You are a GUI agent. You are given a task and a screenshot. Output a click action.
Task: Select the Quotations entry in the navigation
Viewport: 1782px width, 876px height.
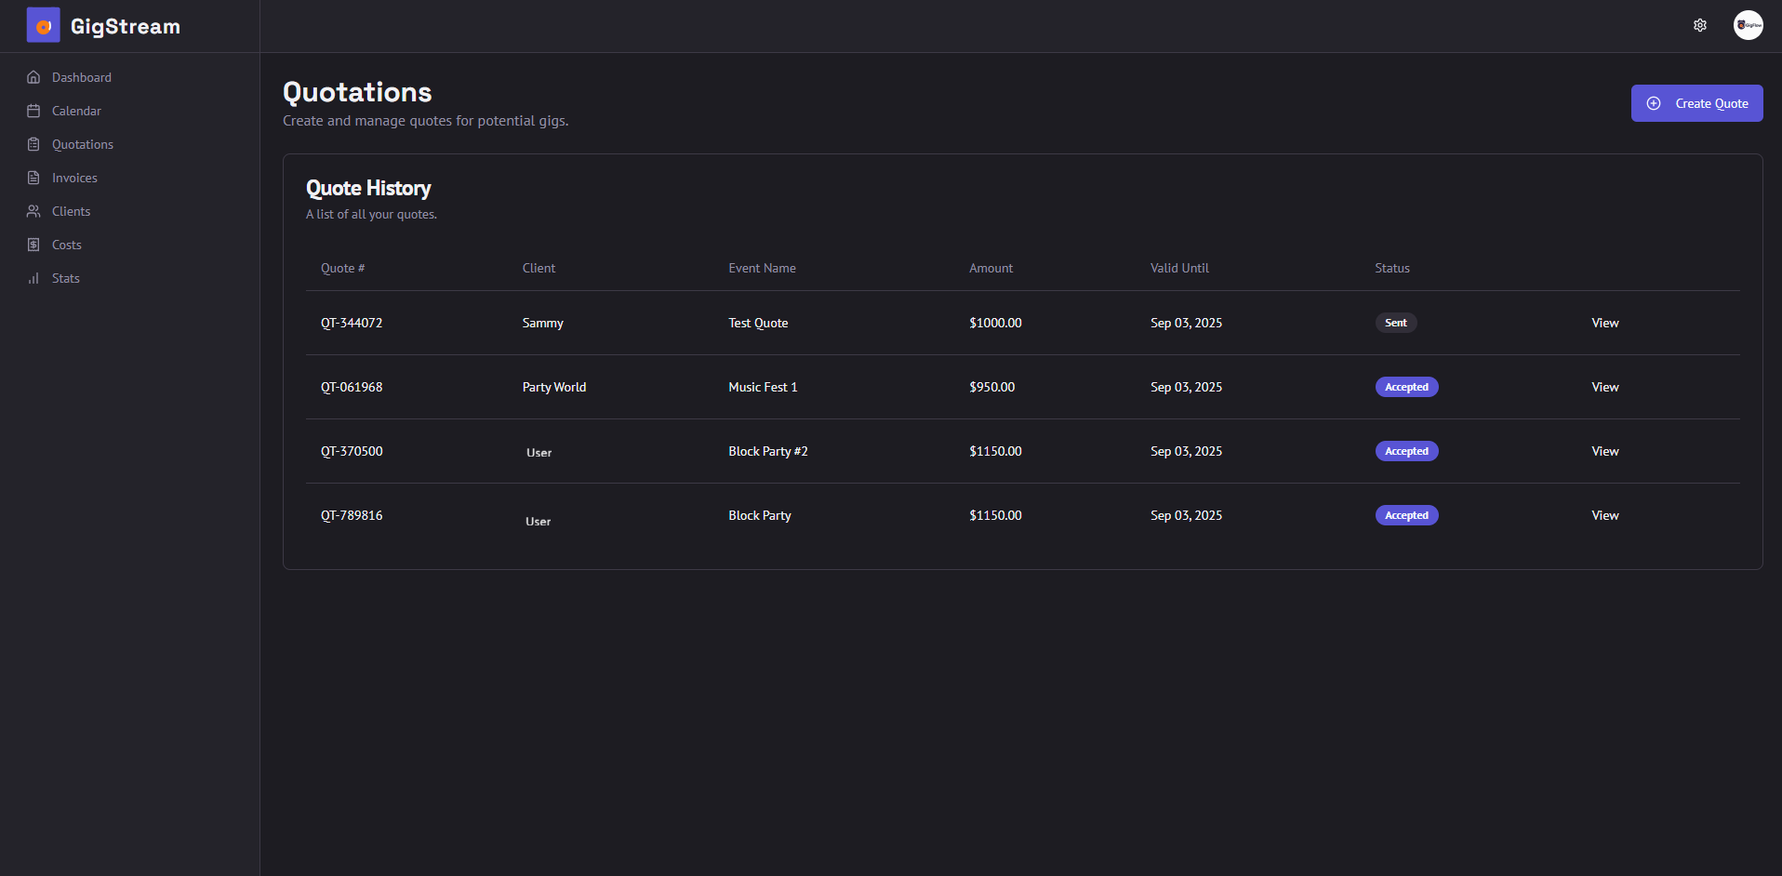(83, 144)
